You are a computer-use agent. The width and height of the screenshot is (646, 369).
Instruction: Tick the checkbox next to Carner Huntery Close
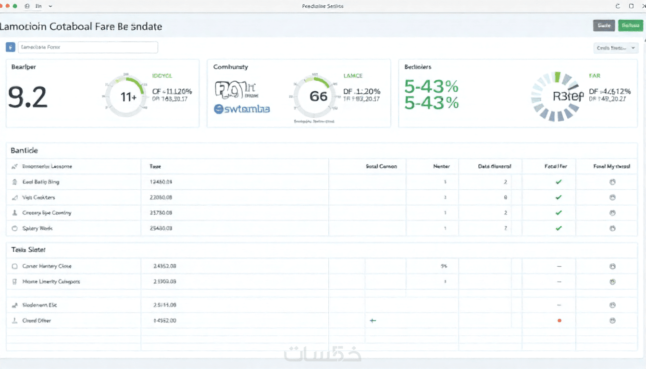(x=14, y=266)
